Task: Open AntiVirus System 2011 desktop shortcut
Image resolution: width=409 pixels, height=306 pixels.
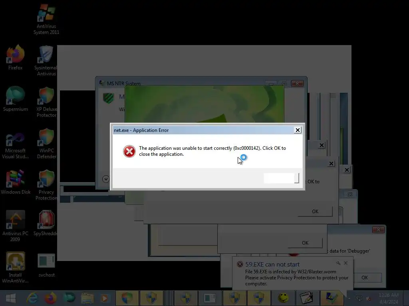Action: pos(46,19)
